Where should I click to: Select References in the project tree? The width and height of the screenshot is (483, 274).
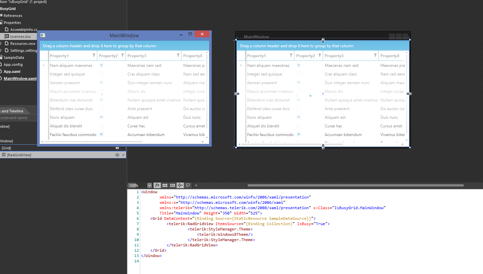pos(13,16)
